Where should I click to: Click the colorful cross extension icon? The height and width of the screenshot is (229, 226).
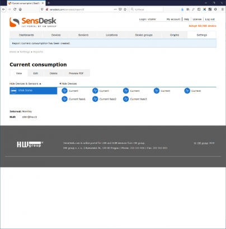205,10
